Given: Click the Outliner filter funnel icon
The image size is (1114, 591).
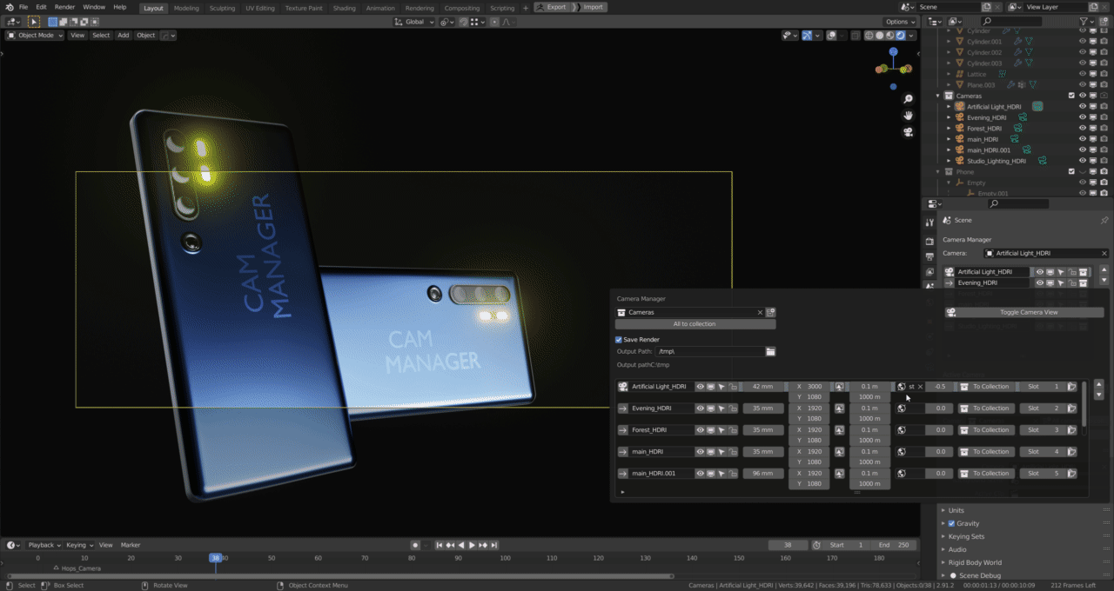Looking at the screenshot, I should (1084, 22).
